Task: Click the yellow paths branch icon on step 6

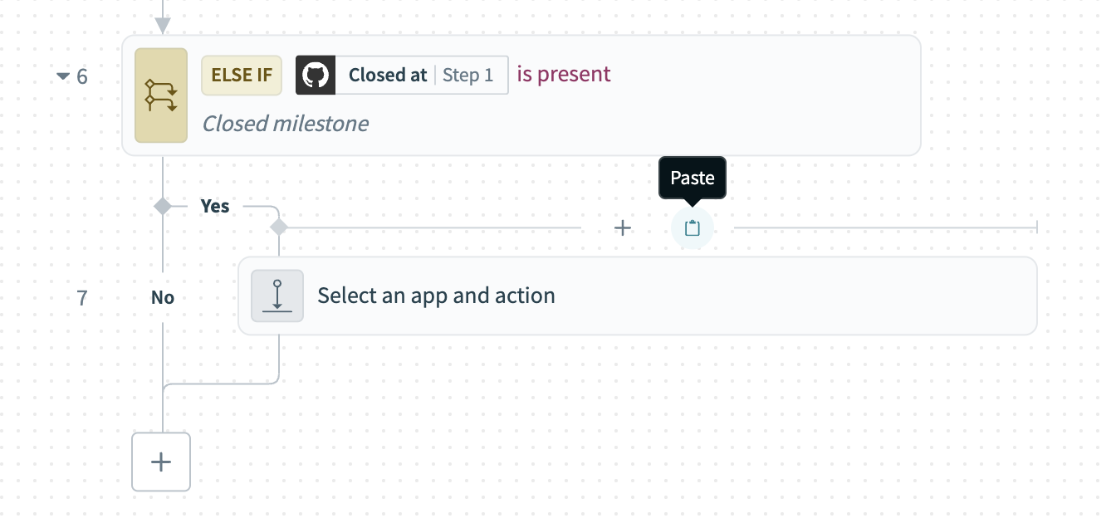Action: [x=161, y=95]
